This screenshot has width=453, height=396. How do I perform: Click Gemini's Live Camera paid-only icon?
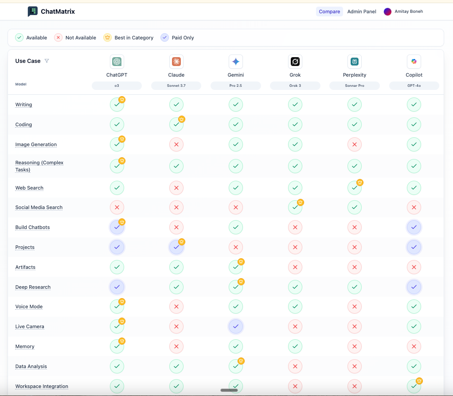(x=236, y=326)
